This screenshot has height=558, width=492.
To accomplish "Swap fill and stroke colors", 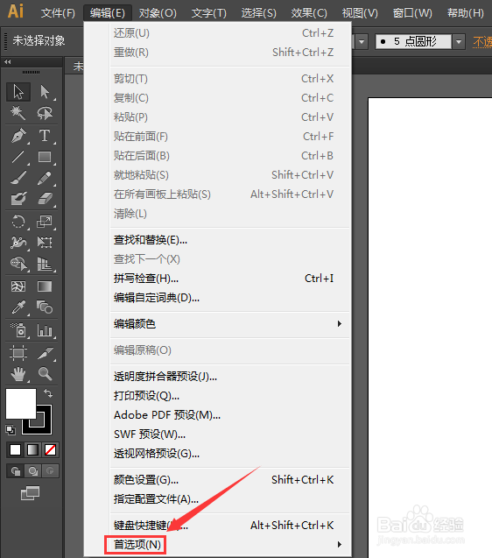I will [x=48, y=392].
